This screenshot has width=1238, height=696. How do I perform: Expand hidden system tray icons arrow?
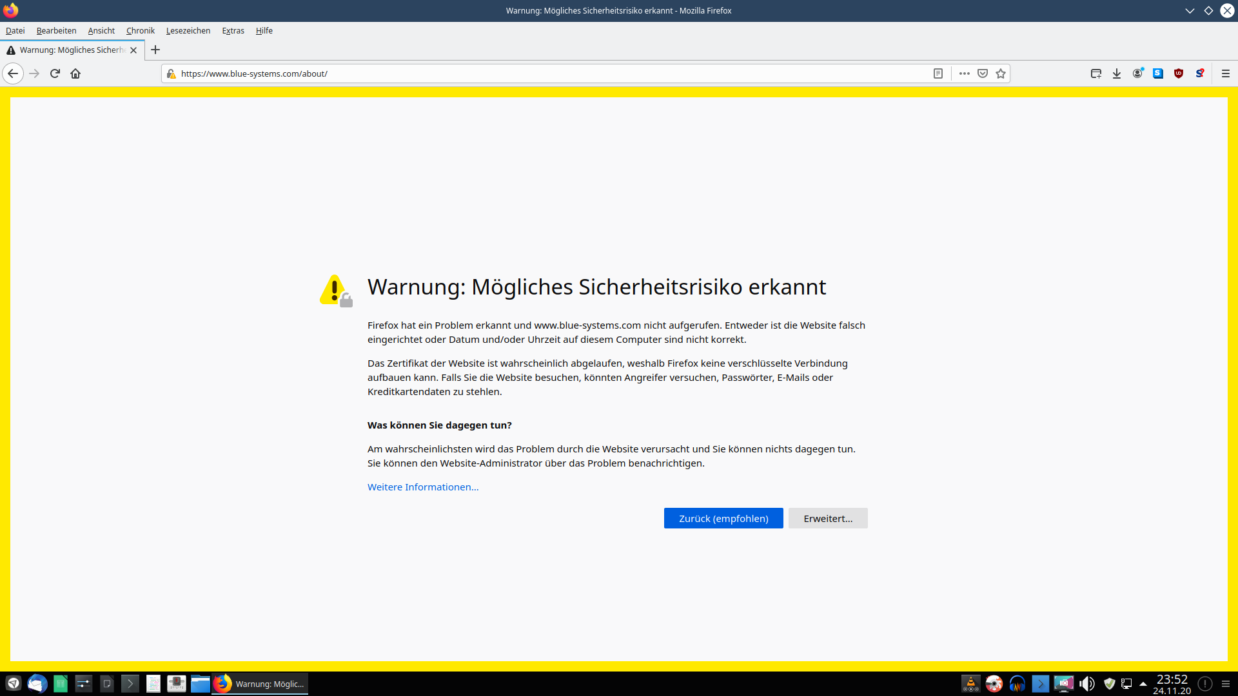click(1143, 684)
